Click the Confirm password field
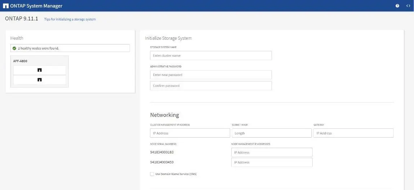The width and height of the screenshot is (414, 190). pyautogui.click(x=211, y=86)
